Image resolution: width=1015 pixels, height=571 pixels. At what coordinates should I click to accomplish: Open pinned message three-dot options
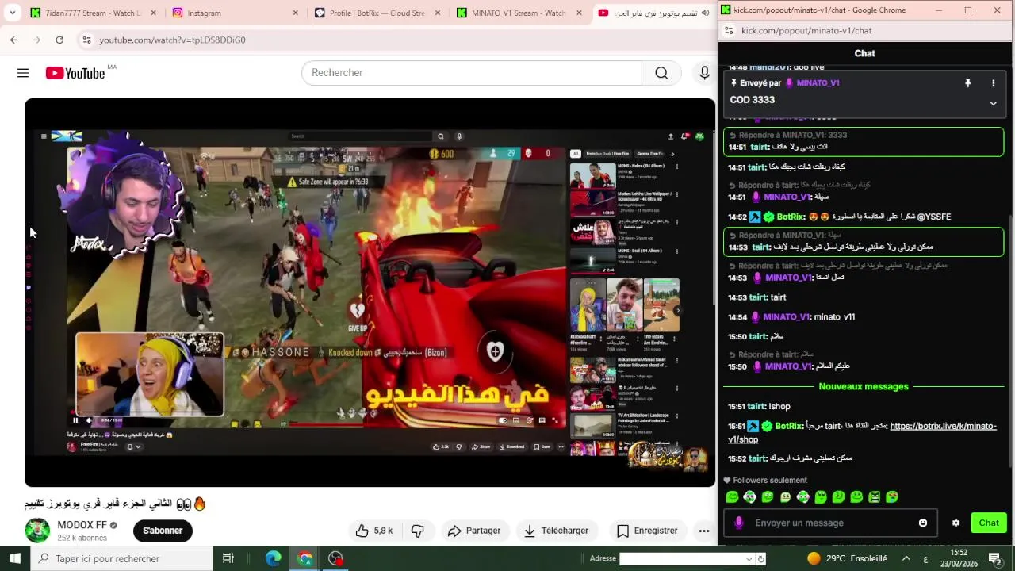(993, 82)
